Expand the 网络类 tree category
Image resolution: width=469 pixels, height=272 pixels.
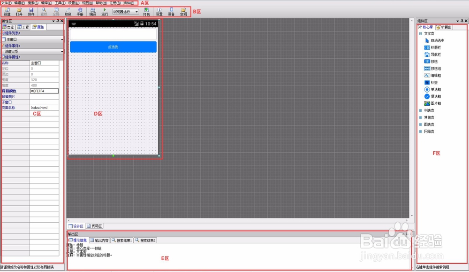pos(421,132)
